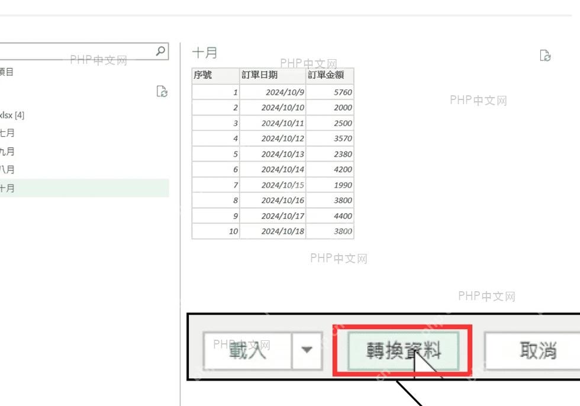580x406 pixels.
Task: Click the 3570 amount cell
Action: 330,138
